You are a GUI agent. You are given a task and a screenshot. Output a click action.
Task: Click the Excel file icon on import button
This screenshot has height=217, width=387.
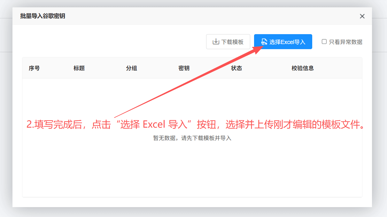pyautogui.click(x=264, y=41)
